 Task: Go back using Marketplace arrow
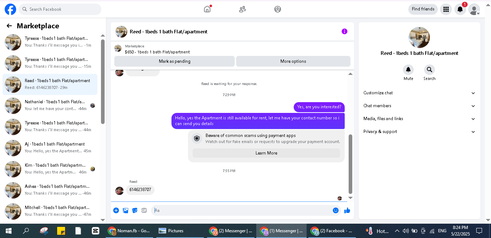pyautogui.click(x=9, y=26)
